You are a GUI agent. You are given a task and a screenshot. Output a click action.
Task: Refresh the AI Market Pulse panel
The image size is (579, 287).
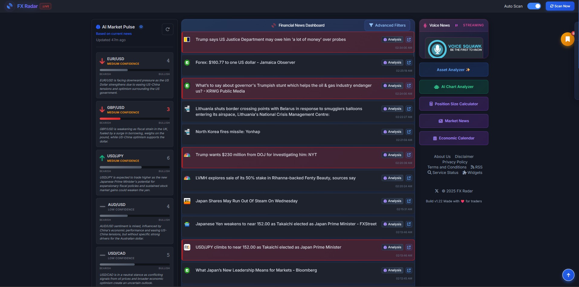(x=167, y=29)
